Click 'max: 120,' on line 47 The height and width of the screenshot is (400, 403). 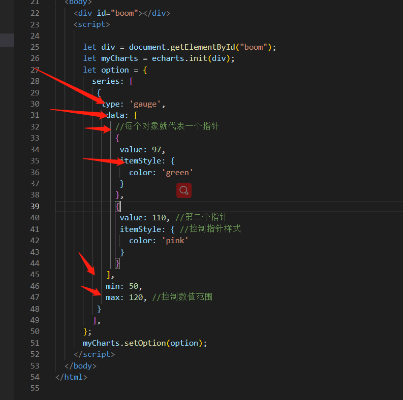[126, 297]
